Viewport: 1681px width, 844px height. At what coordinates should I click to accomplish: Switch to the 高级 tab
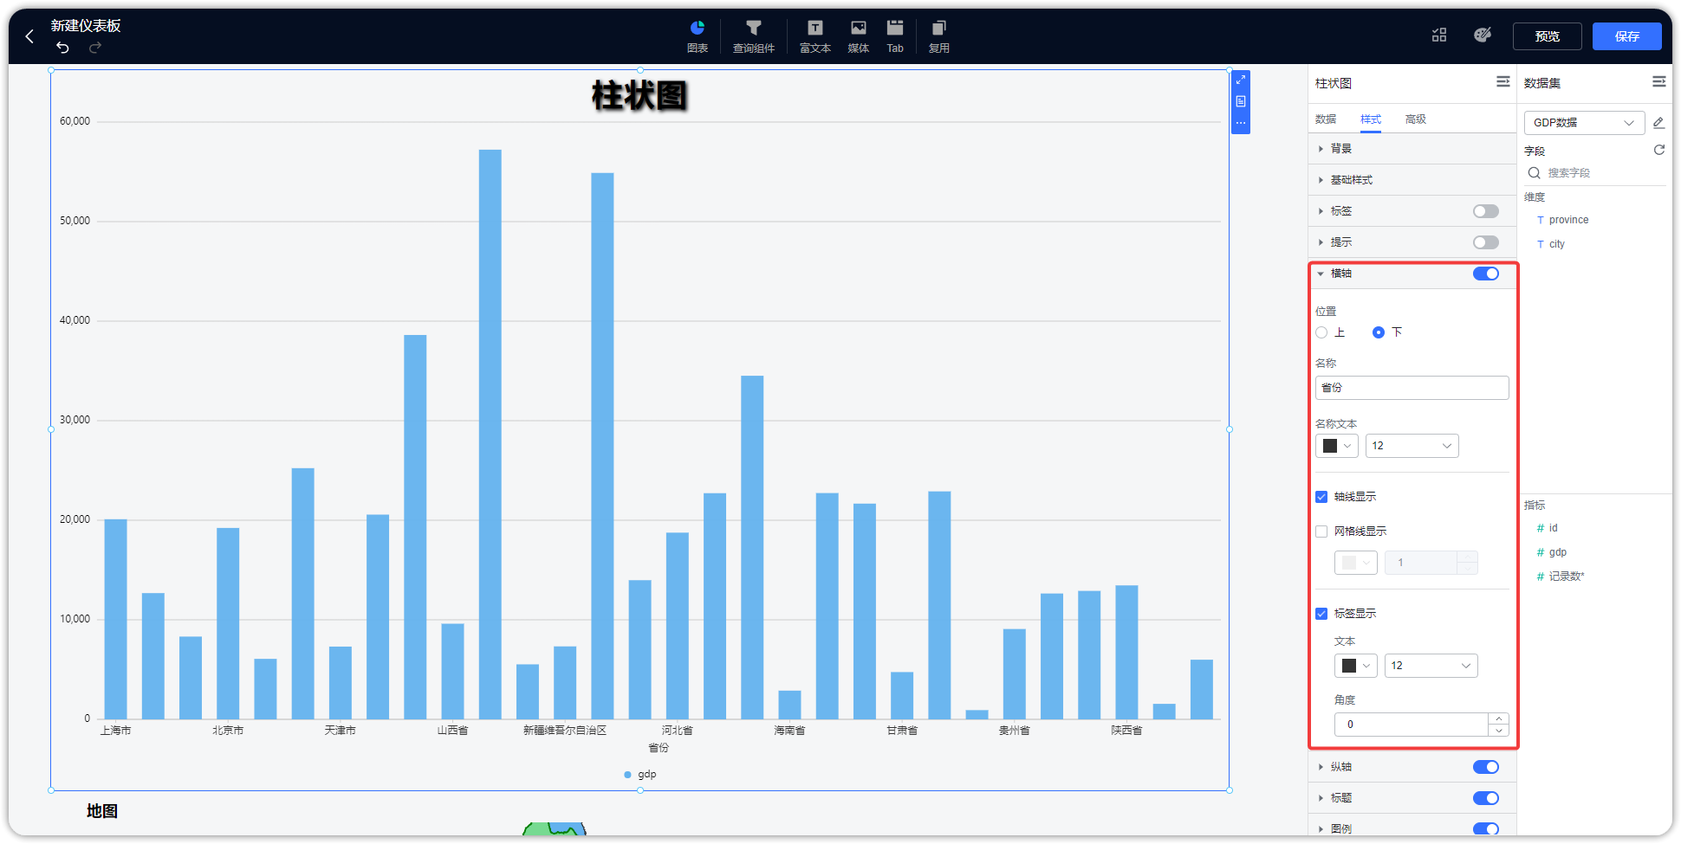(1416, 119)
